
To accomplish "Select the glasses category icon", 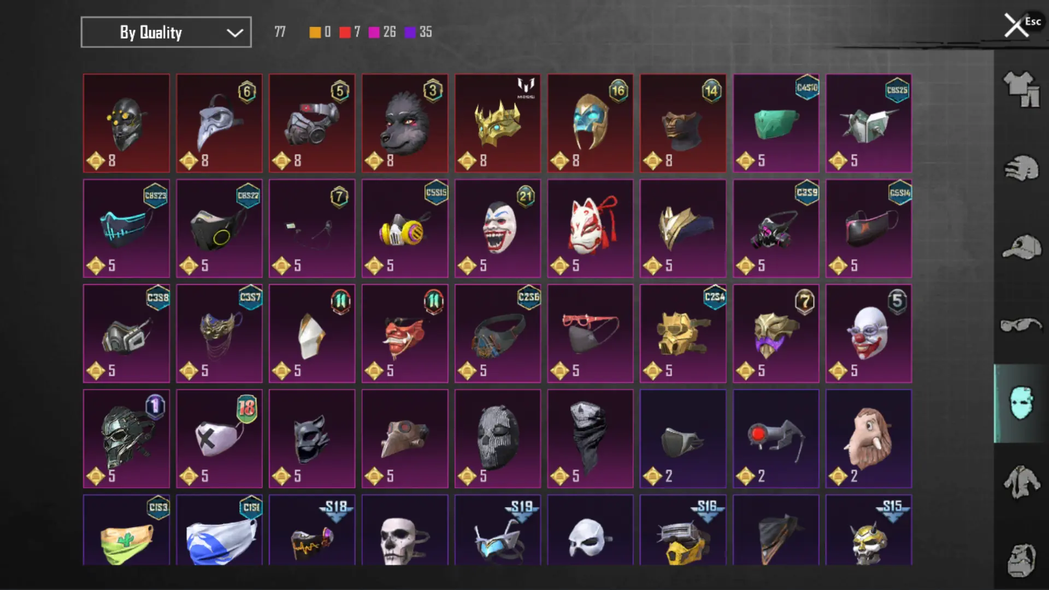I will pos(1021,325).
